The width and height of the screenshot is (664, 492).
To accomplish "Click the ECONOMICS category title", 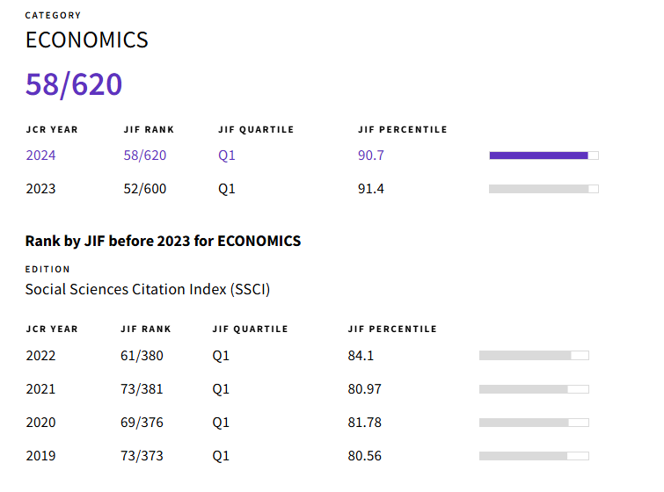I will 86,40.
